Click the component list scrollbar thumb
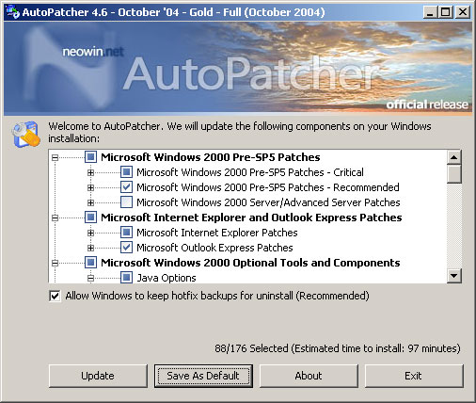 (453, 174)
